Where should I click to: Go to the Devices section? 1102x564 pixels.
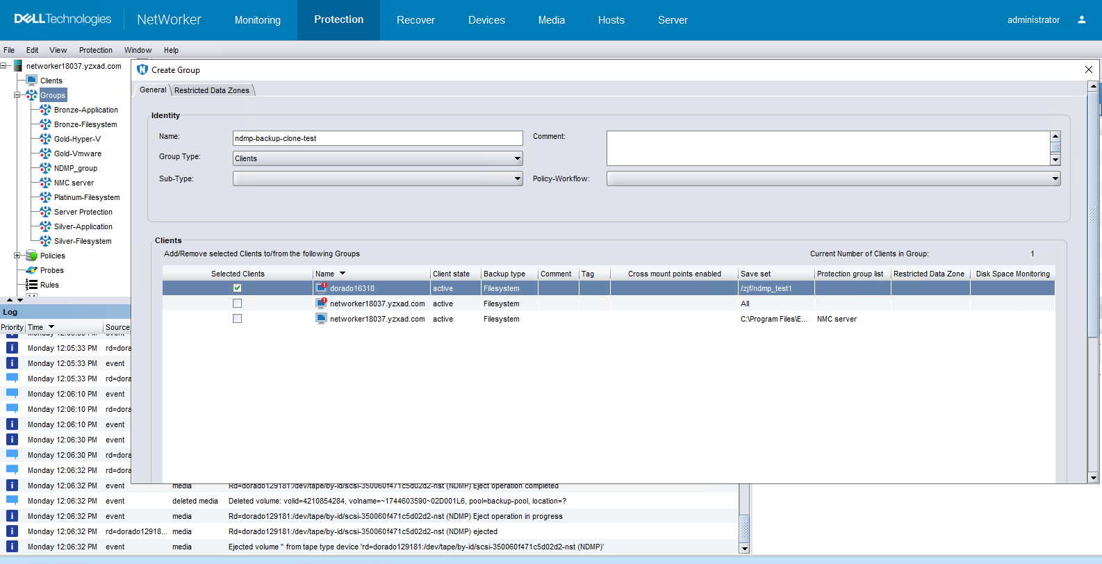click(x=486, y=20)
